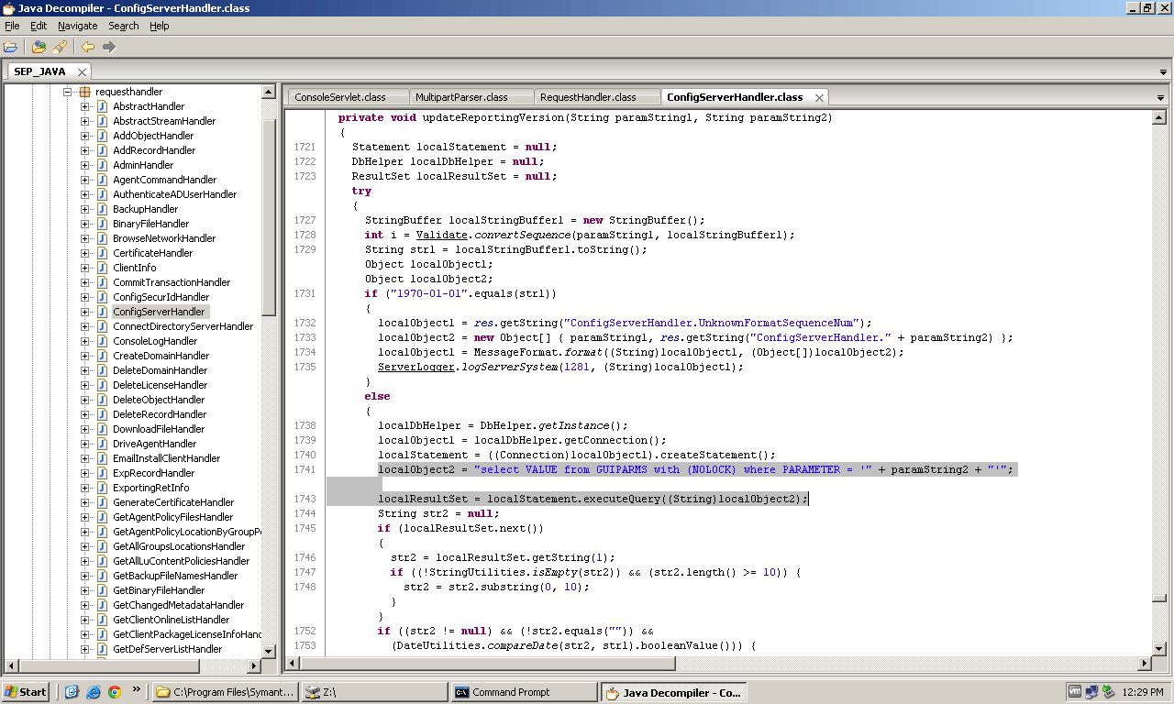The width and height of the screenshot is (1174, 704).
Task: Expand the ClientInfo tree node
Action: point(84,268)
